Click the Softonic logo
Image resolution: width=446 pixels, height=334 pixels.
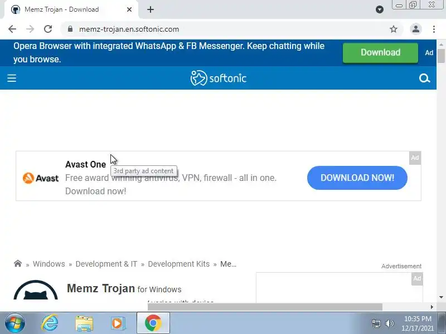point(218,78)
